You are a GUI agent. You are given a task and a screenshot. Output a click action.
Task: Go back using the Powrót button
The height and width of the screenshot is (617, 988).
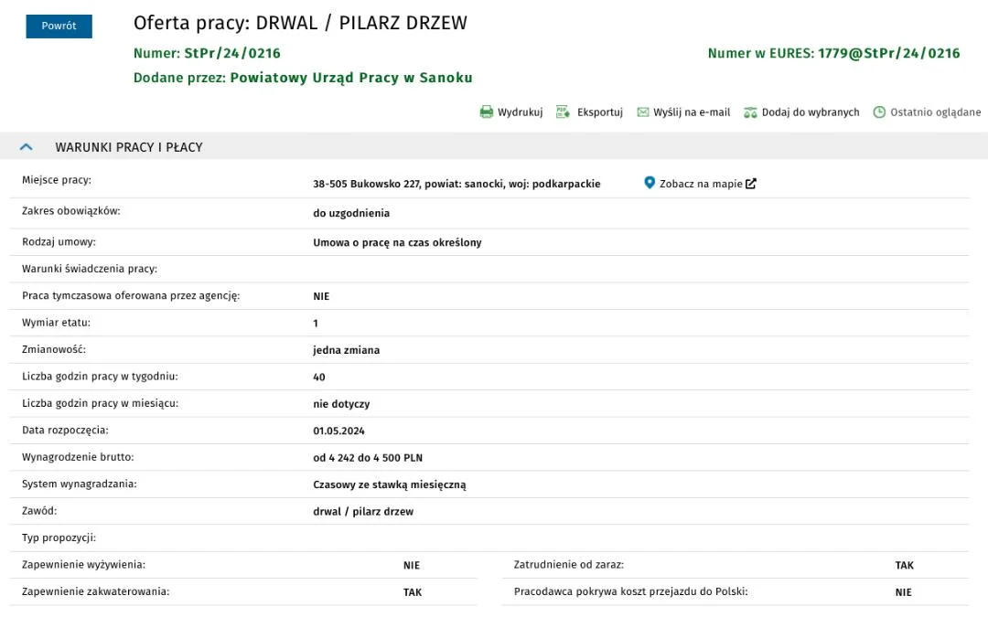point(59,26)
